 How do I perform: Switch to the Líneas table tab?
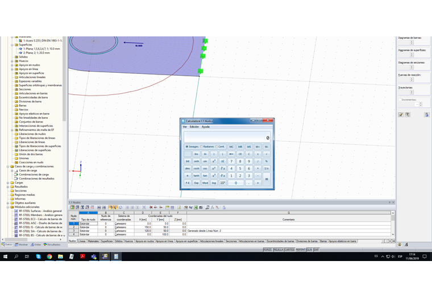click(81, 241)
